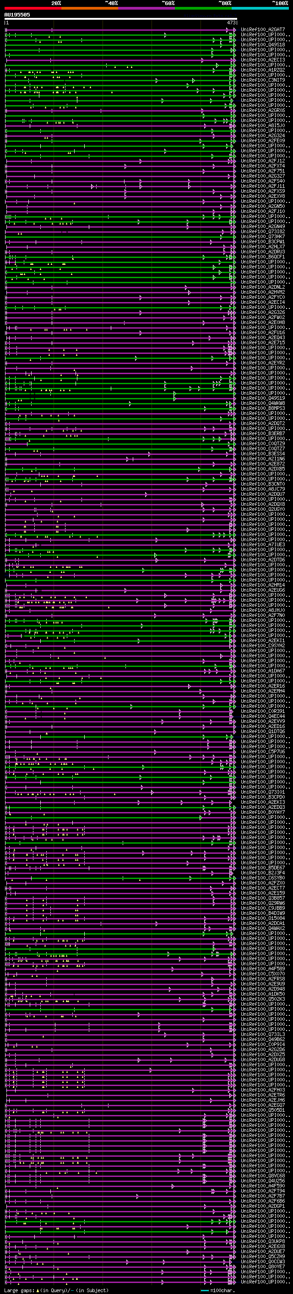The height and width of the screenshot is (1294, 293).
Task: Select the UniRef100_A2EDQ3 label
Action: 263,807
